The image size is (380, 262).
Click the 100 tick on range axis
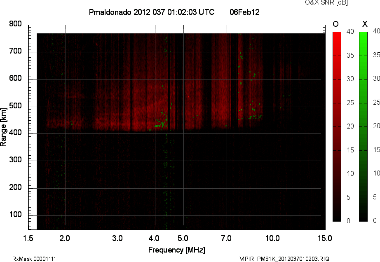(x=16, y=215)
